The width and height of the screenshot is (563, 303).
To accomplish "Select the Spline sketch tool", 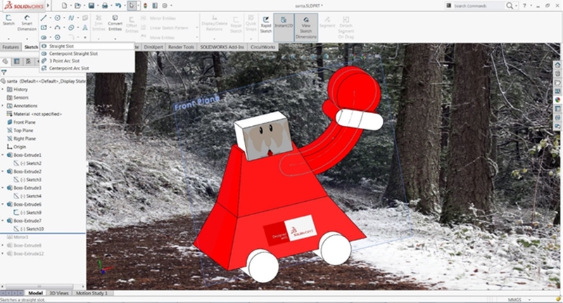I will [x=71, y=18].
